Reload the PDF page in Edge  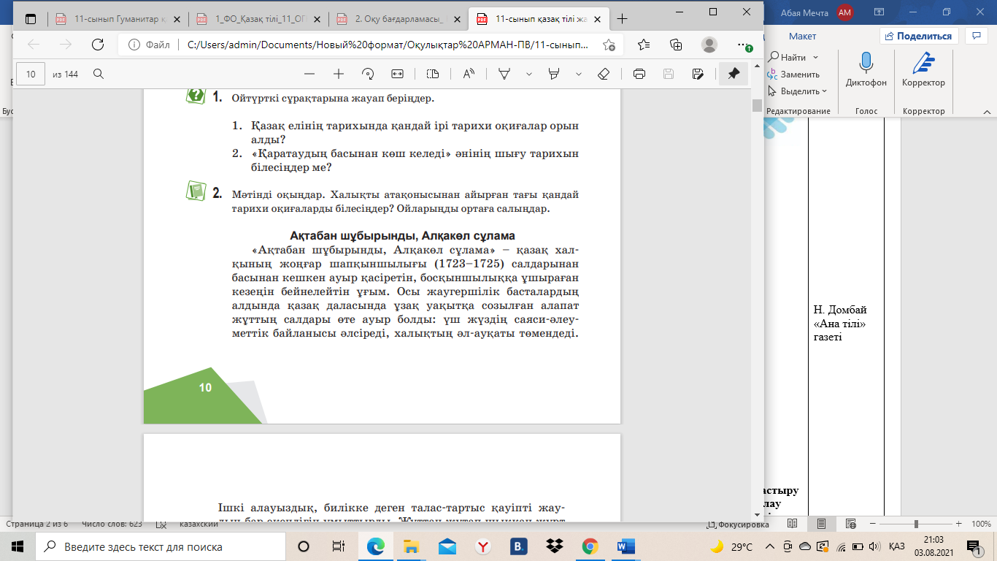click(97, 45)
